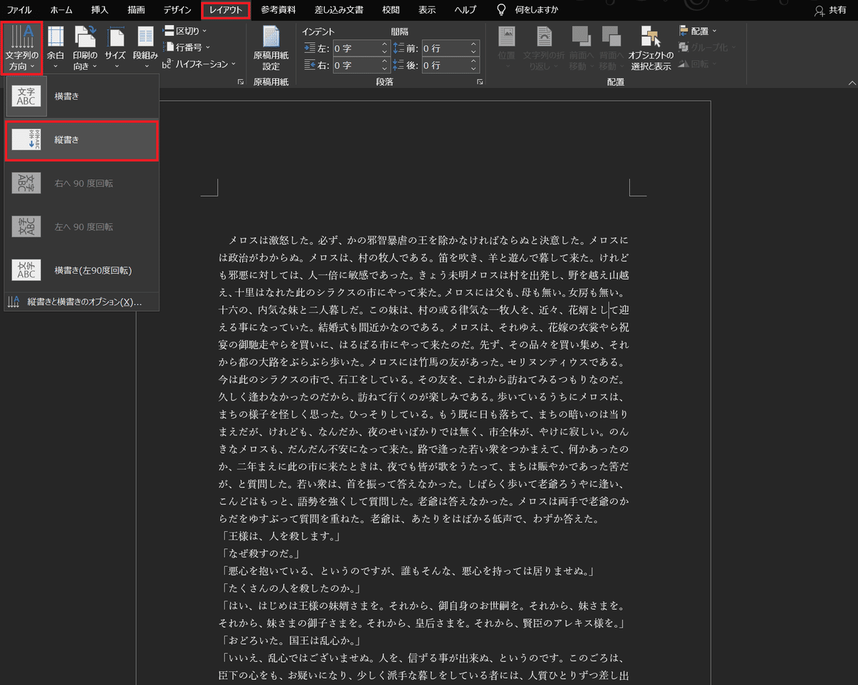Screen dimensions: 858x685
Task: Switch to the 参考資料 tab
Action: [278, 10]
